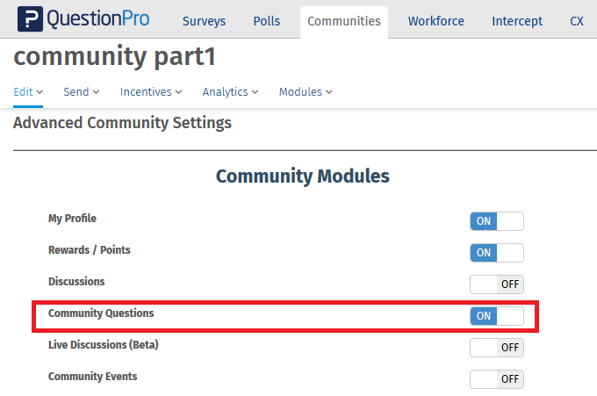Viewport: 597px width, 396px height.
Task: Select the Communities tab
Action: pyautogui.click(x=344, y=21)
